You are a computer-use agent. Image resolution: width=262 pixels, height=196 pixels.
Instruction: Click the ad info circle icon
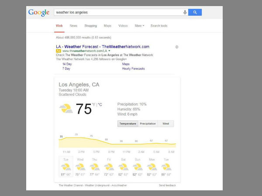tap(176, 47)
